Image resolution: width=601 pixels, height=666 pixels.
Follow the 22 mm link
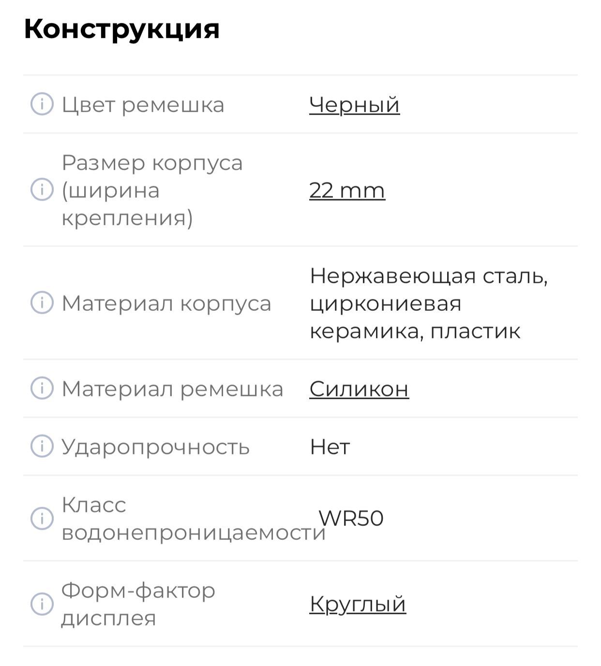tap(347, 190)
